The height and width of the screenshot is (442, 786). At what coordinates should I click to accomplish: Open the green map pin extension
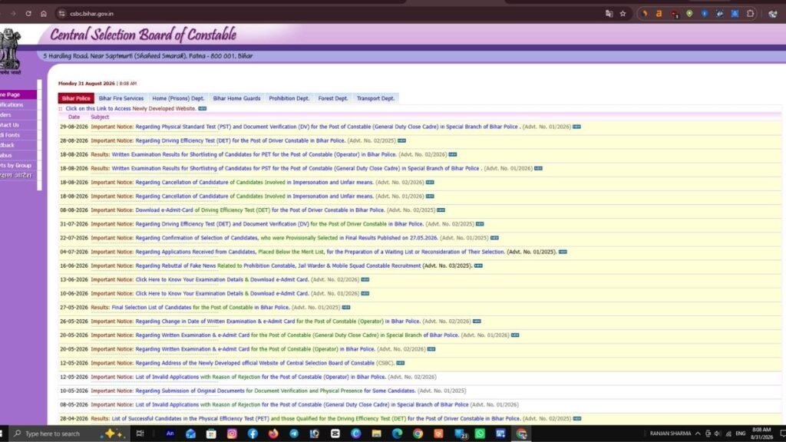[689, 14]
